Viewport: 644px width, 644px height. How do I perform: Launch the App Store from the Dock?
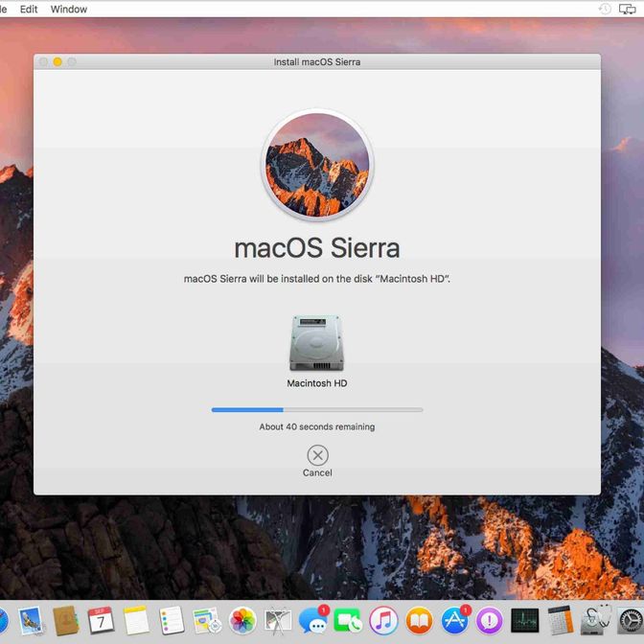coord(455,620)
